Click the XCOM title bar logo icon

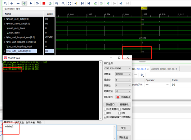[5, 58]
